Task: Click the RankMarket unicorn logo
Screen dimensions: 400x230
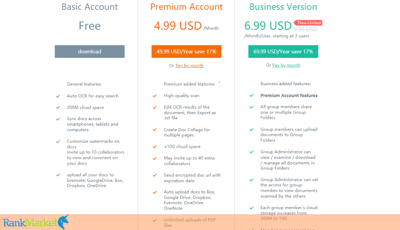Action: [x=36, y=222]
